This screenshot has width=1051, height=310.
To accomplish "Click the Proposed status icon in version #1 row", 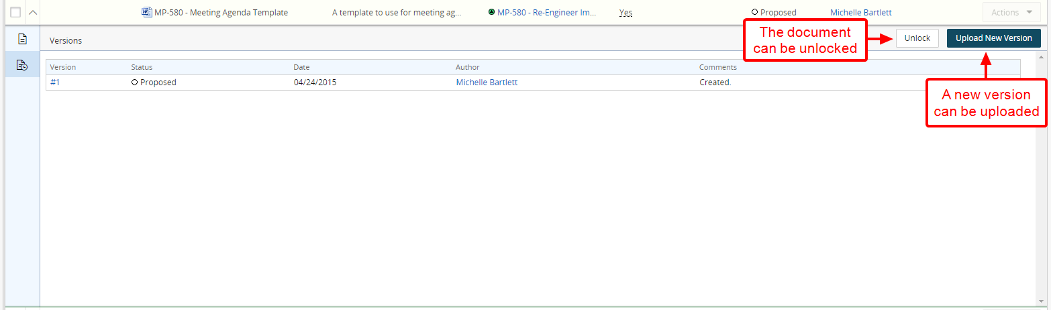I will coord(134,83).
